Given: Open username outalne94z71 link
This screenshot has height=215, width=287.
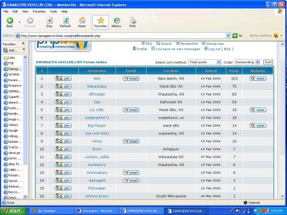Looking at the screenshot, I should pos(97,118).
